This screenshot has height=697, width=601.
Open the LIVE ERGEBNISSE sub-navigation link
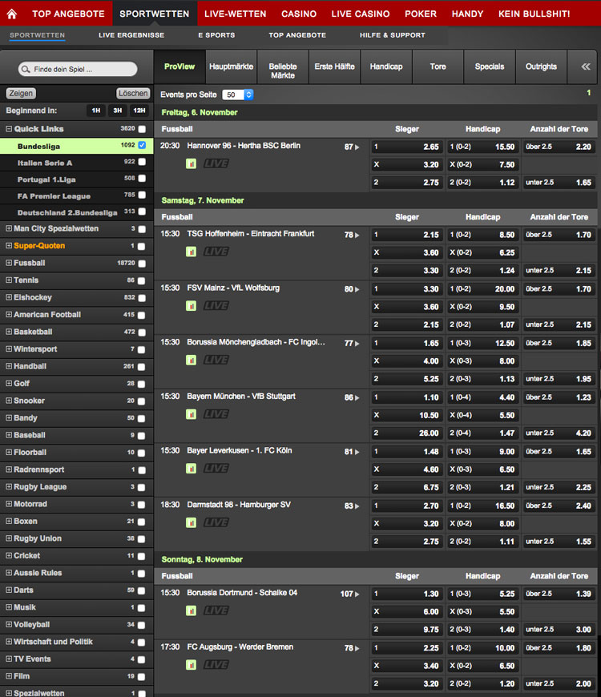click(x=131, y=35)
